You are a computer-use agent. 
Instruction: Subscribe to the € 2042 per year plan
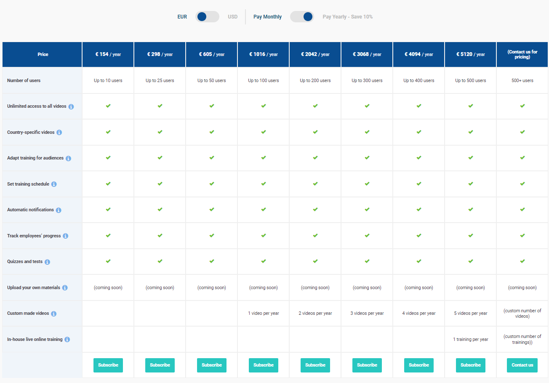(x=315, y=365)
